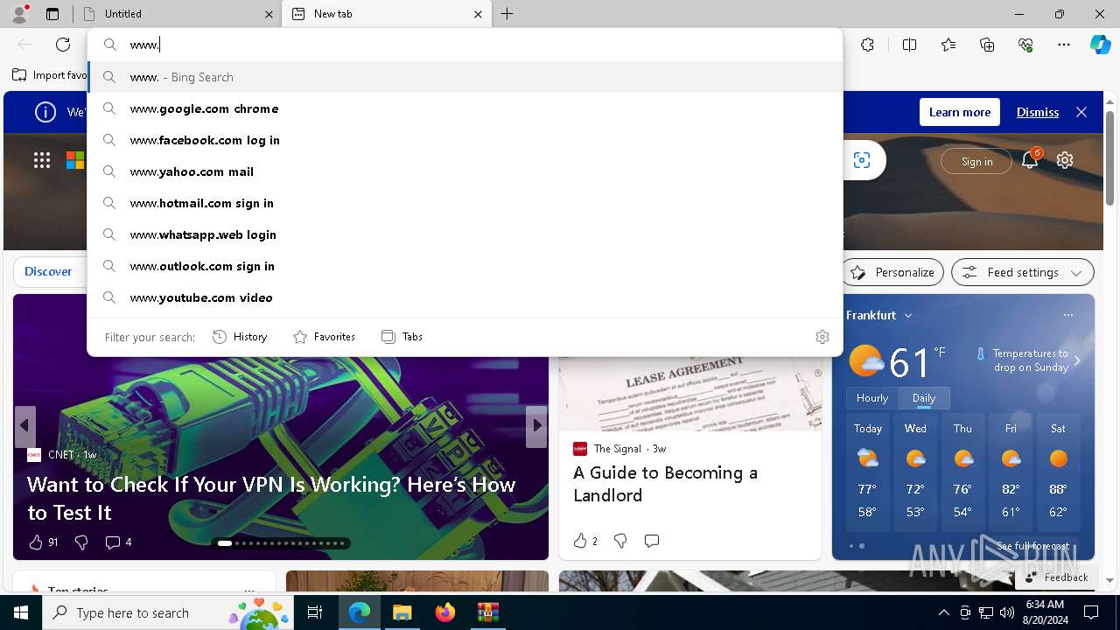Viewport: 1120px width, 630px height.
Task: Show previous carousel story arrow
Action: pos(24,425)
